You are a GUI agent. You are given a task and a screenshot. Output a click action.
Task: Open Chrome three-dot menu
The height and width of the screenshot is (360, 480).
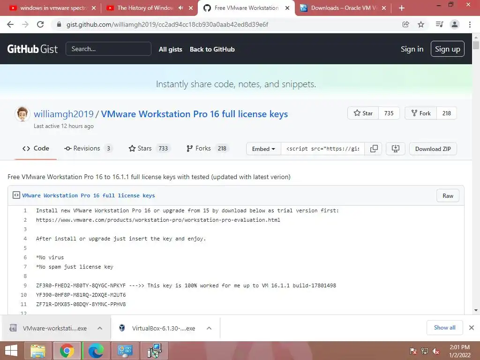click(470, 24)
